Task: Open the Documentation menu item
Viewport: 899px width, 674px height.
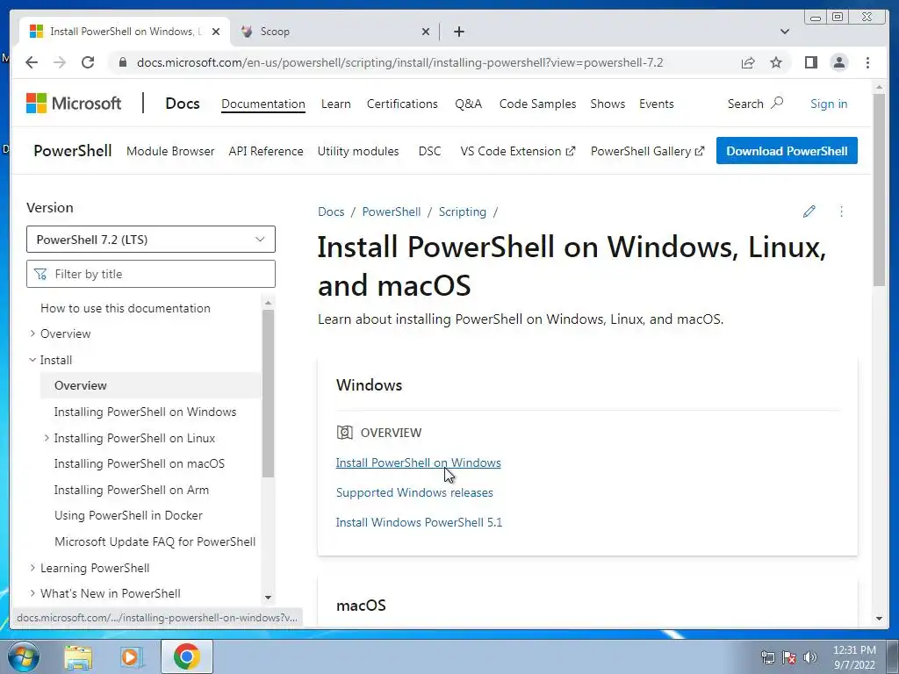Action: pyautogui.click(x=263, y=104)
